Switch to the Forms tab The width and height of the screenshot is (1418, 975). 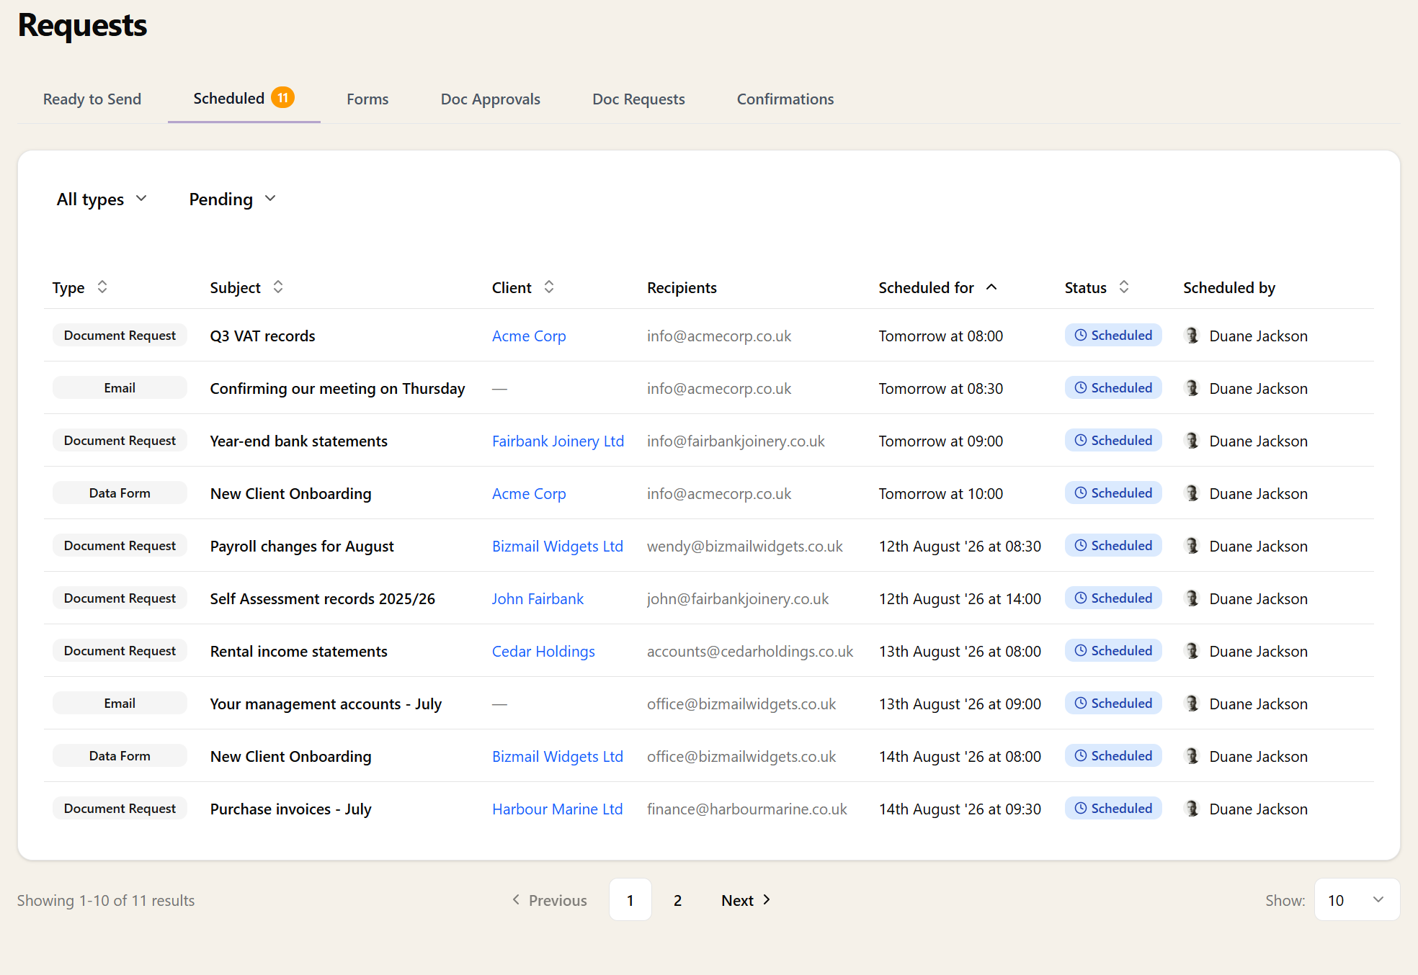(x=367, y=99)
